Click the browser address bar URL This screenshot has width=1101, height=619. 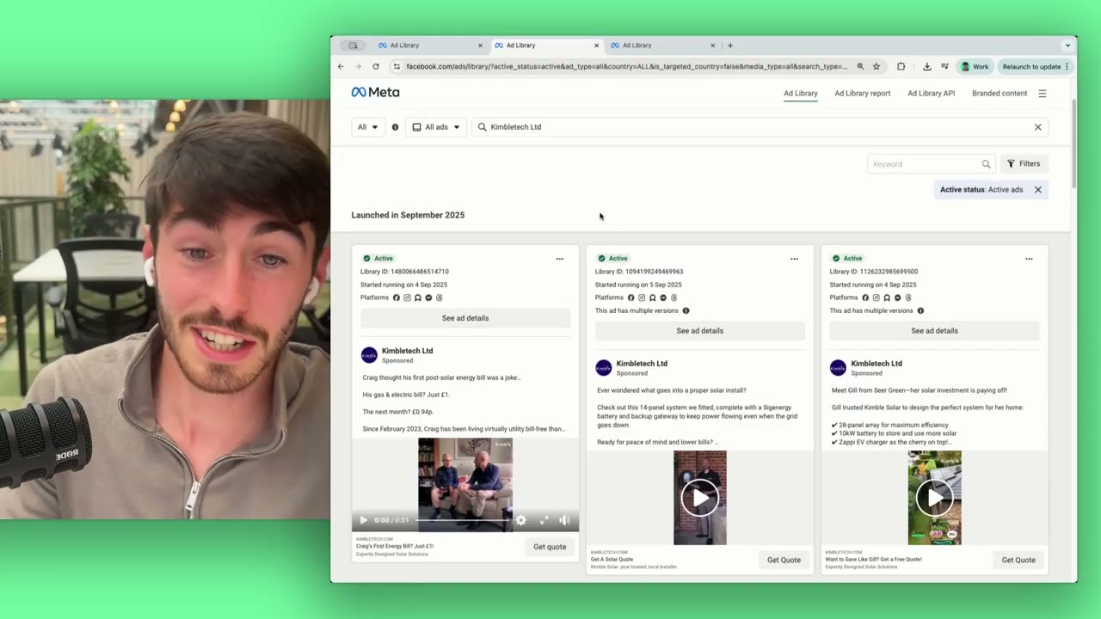click(x=626, y=66)
